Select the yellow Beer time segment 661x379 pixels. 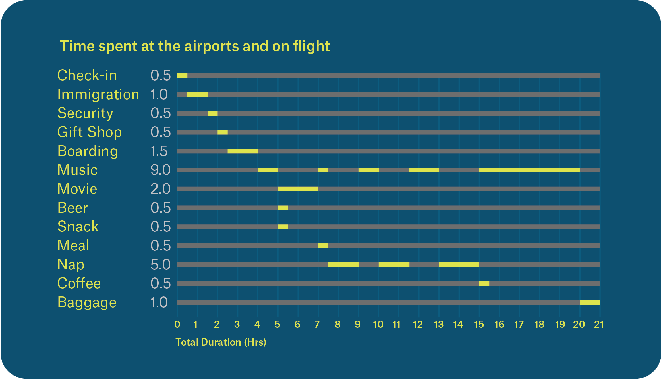pos(283,208)
